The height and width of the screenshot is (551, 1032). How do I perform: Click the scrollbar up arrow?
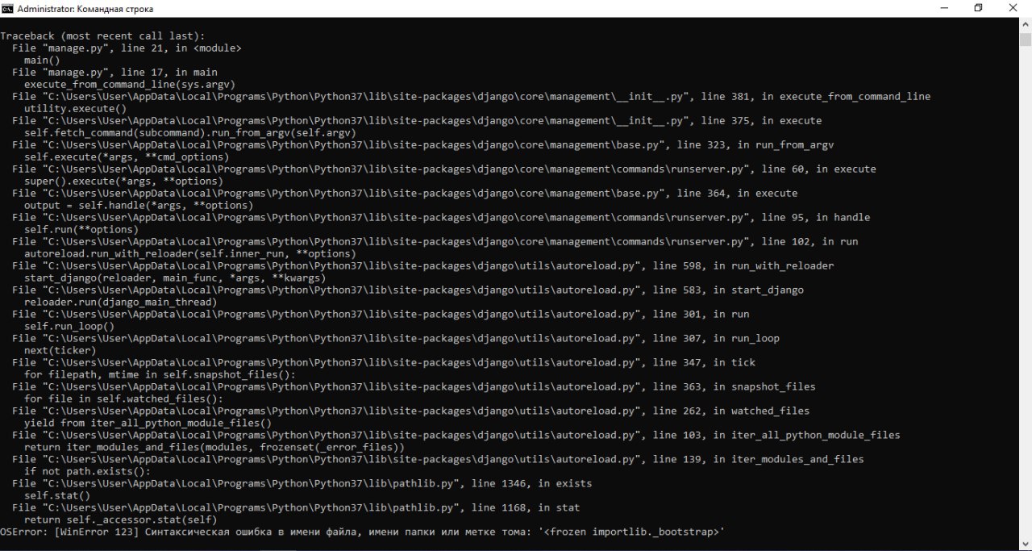point(1025,25)
